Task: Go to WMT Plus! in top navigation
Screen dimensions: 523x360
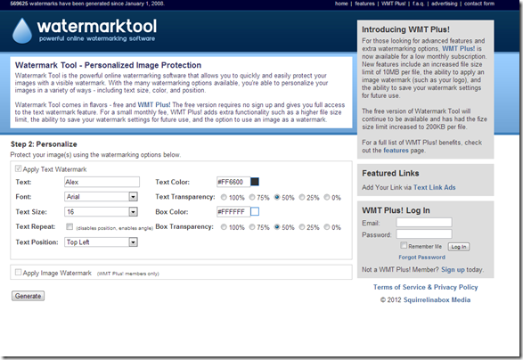Action: [x=393, y=4]
